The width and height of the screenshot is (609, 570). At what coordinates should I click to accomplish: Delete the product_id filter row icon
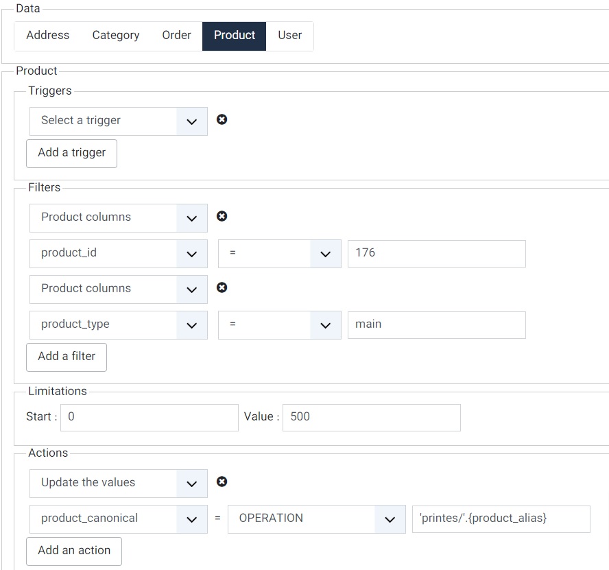click(222, 216)
